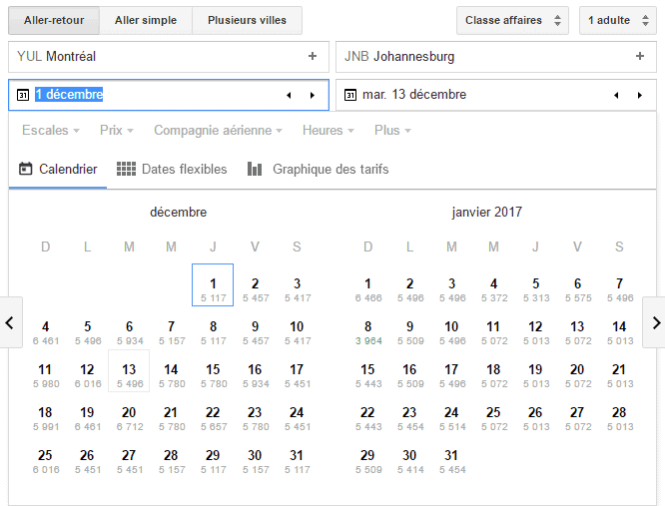Choose the Plusieurs villes option
The height and width of the screenshot is (506, 665).
pos(247,20)
